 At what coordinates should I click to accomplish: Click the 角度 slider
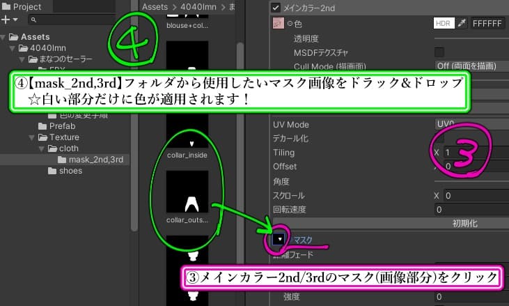point(471,181)
